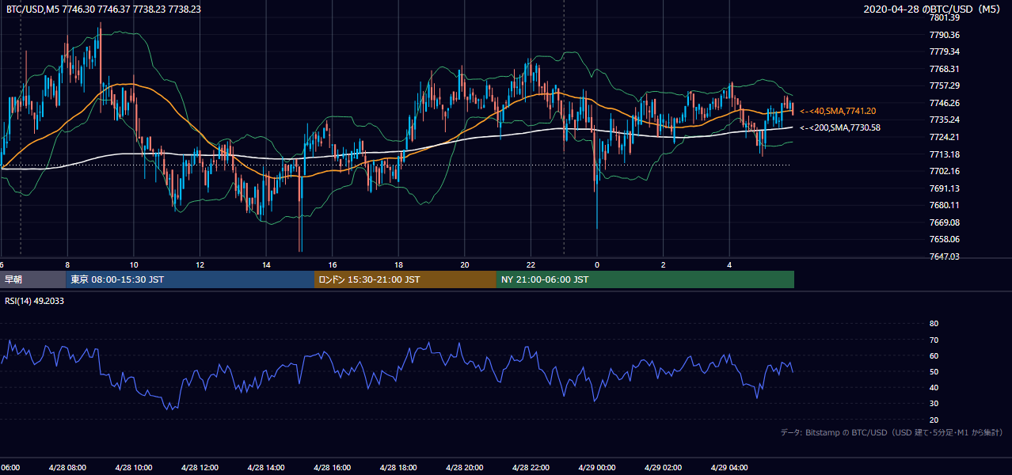Click the 4/28 18:00 date label
1012x475 pixels.
coord(398,467)
